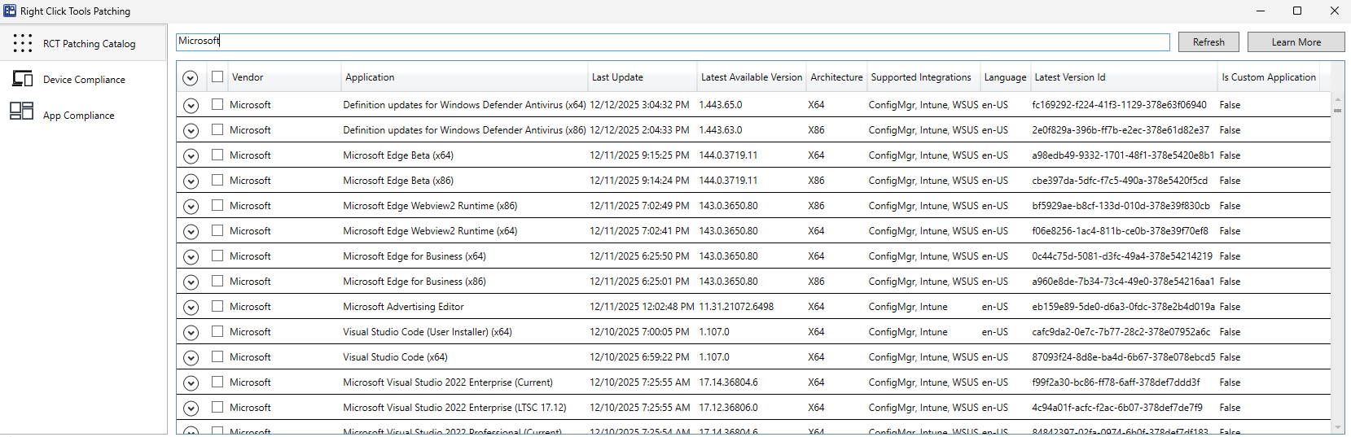Image resolution: width=1351 pixels, height=437 pixels.
Task: Check Visual Studio 2022 Enterprise (Current) checkbox
Action: click(x=217, y=382)
